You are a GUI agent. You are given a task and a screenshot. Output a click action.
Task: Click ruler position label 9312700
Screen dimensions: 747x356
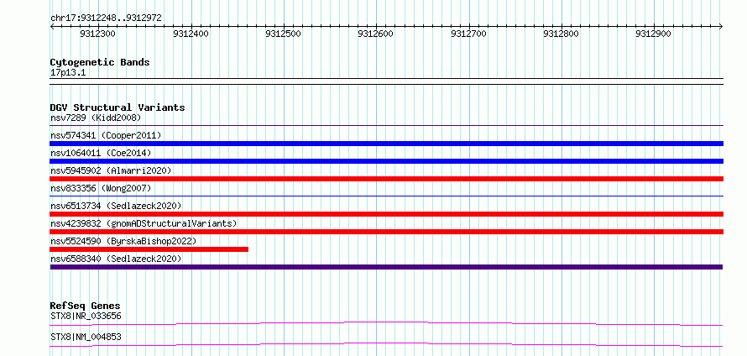tap(468, 34)
